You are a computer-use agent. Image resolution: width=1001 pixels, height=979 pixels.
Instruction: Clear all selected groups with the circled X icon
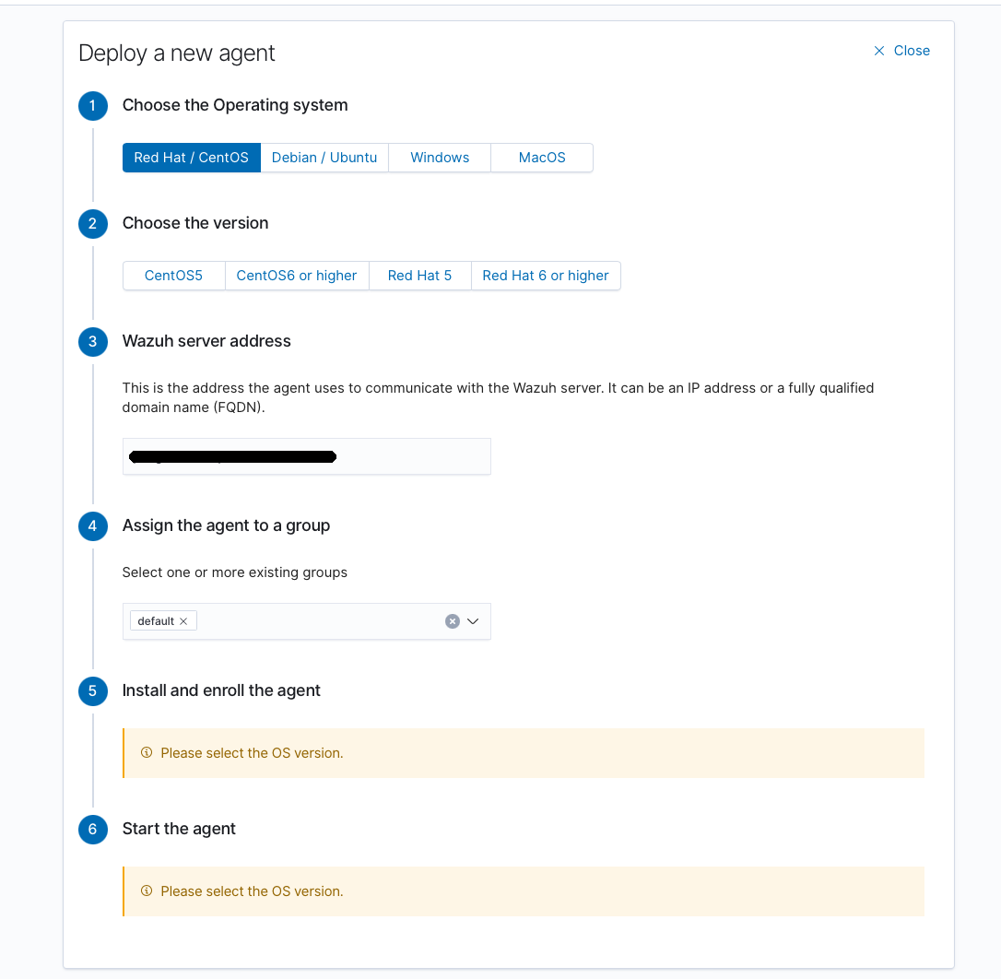click(452, 620)
